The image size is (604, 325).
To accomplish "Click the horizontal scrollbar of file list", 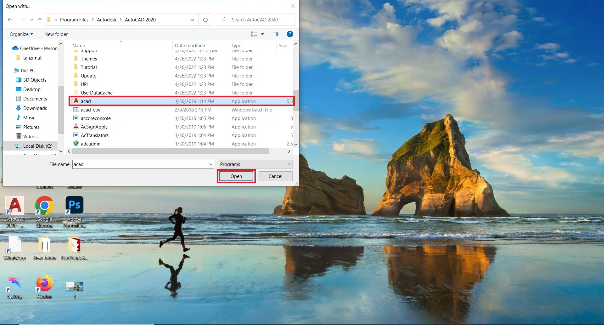I will pyautogui.click(x=171, y=151).
